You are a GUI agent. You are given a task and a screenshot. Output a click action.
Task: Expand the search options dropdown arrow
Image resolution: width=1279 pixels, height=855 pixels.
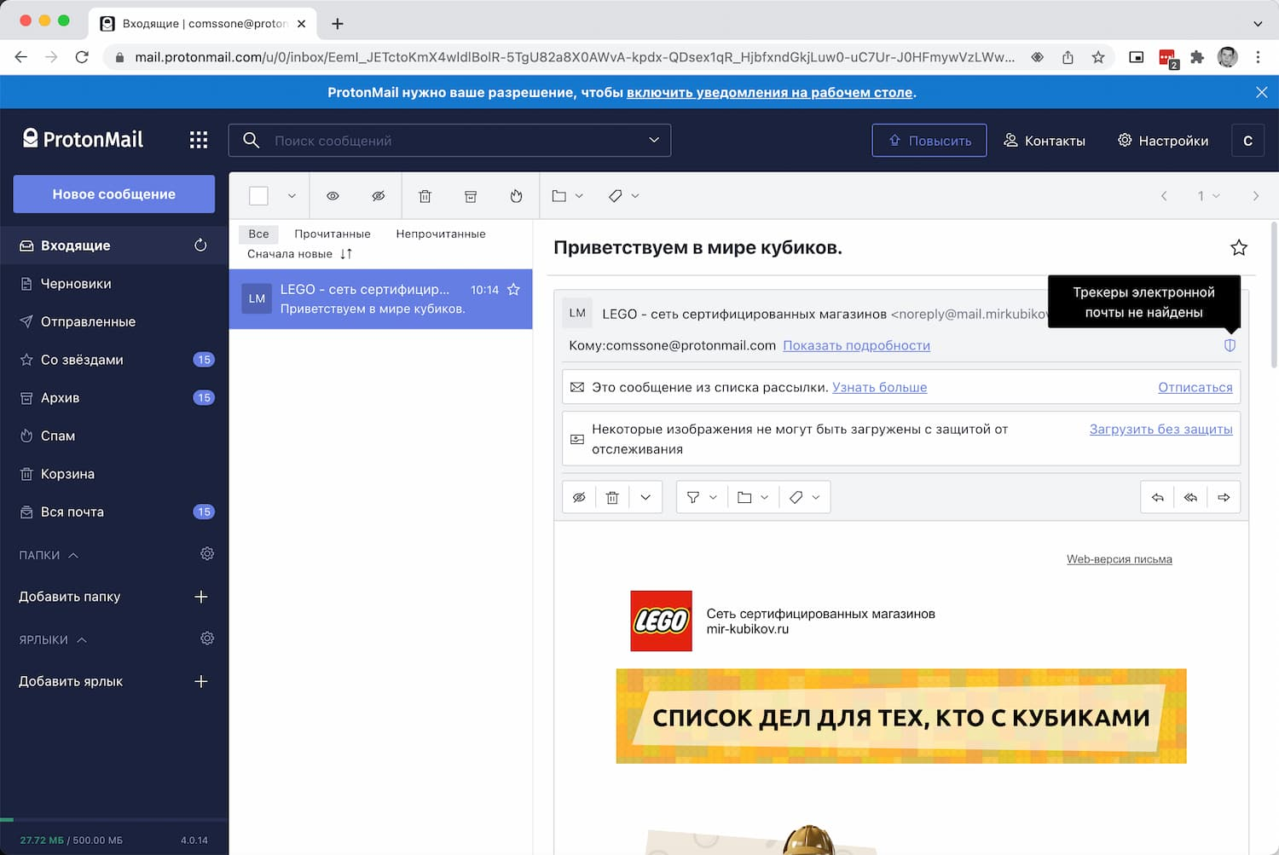[654, 140]
